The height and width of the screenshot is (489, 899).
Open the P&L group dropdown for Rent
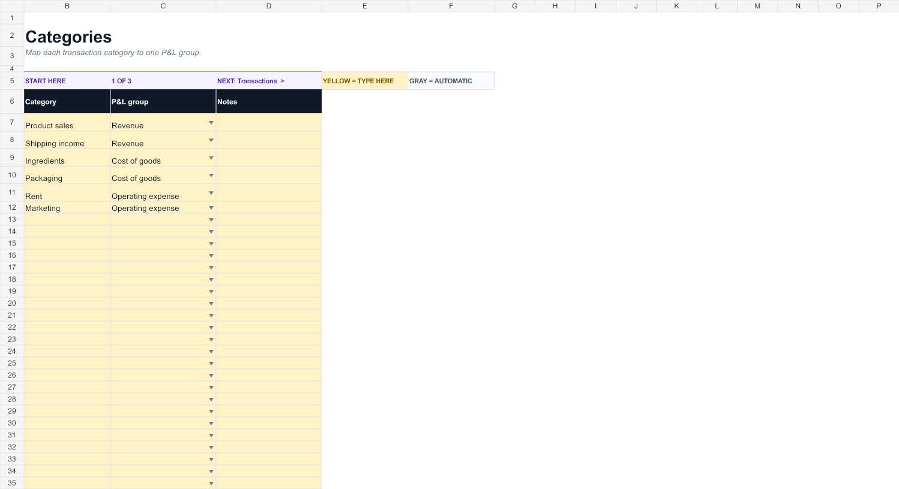point(211,193)
